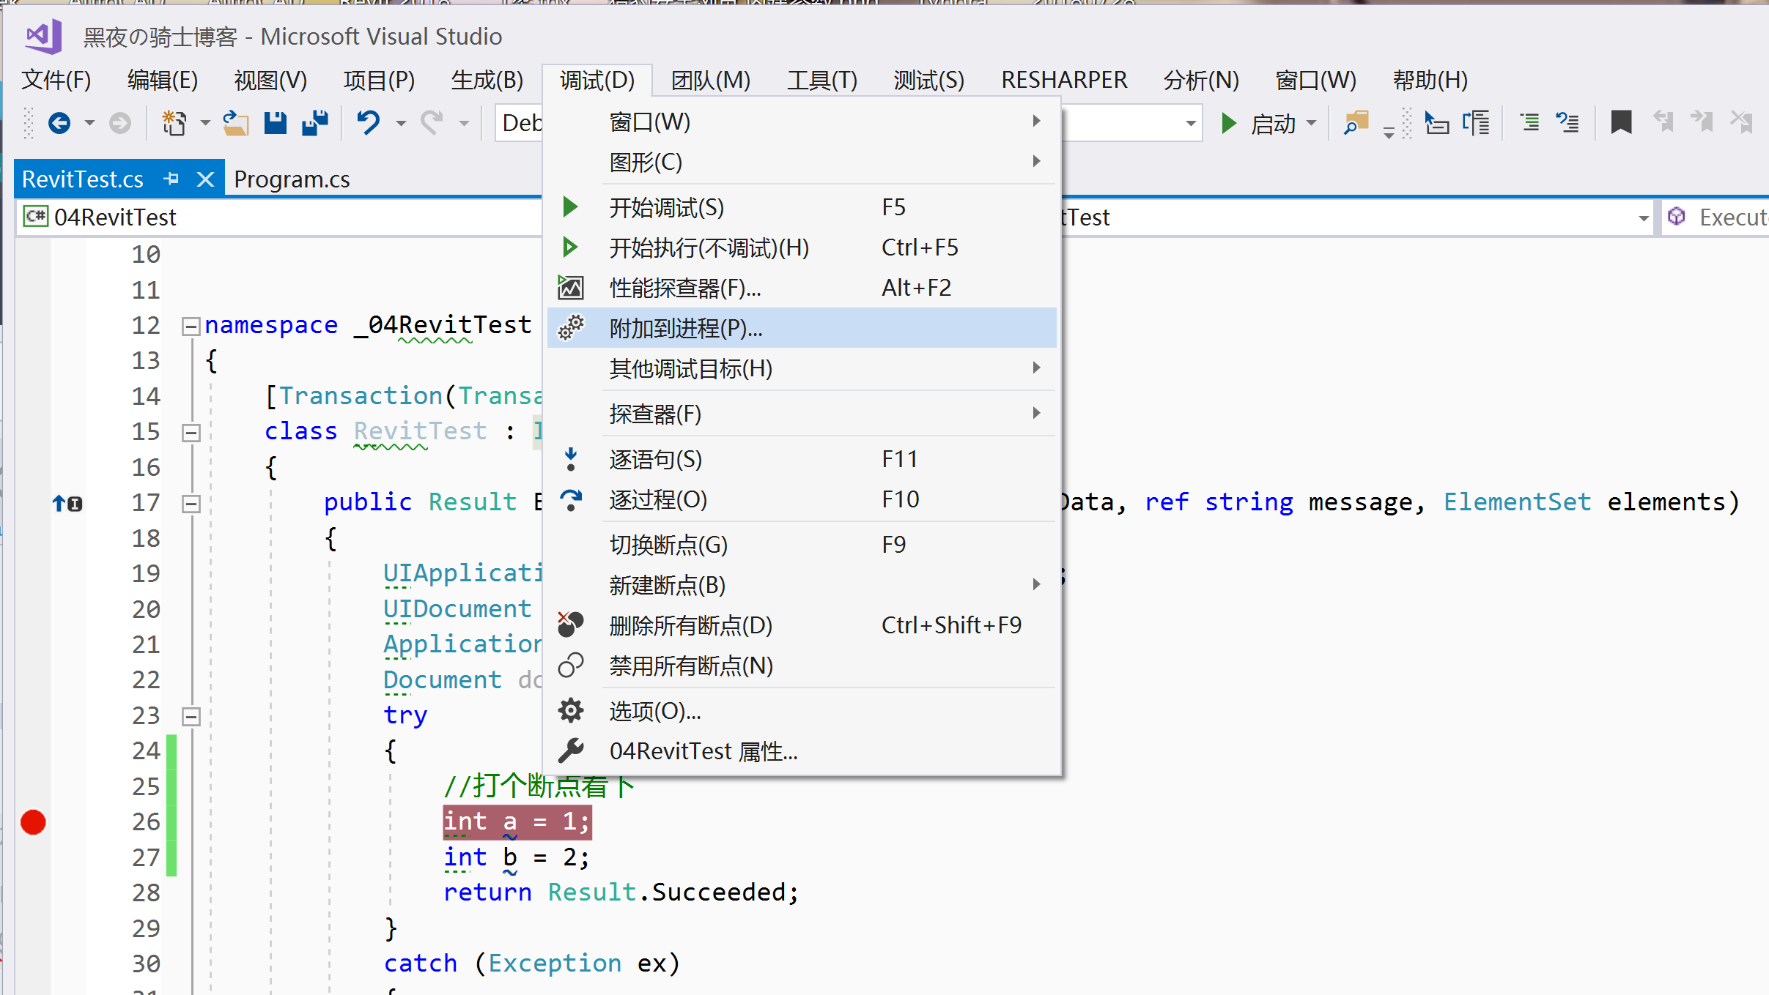Click the Undo arrow icon

coord(368,123)
